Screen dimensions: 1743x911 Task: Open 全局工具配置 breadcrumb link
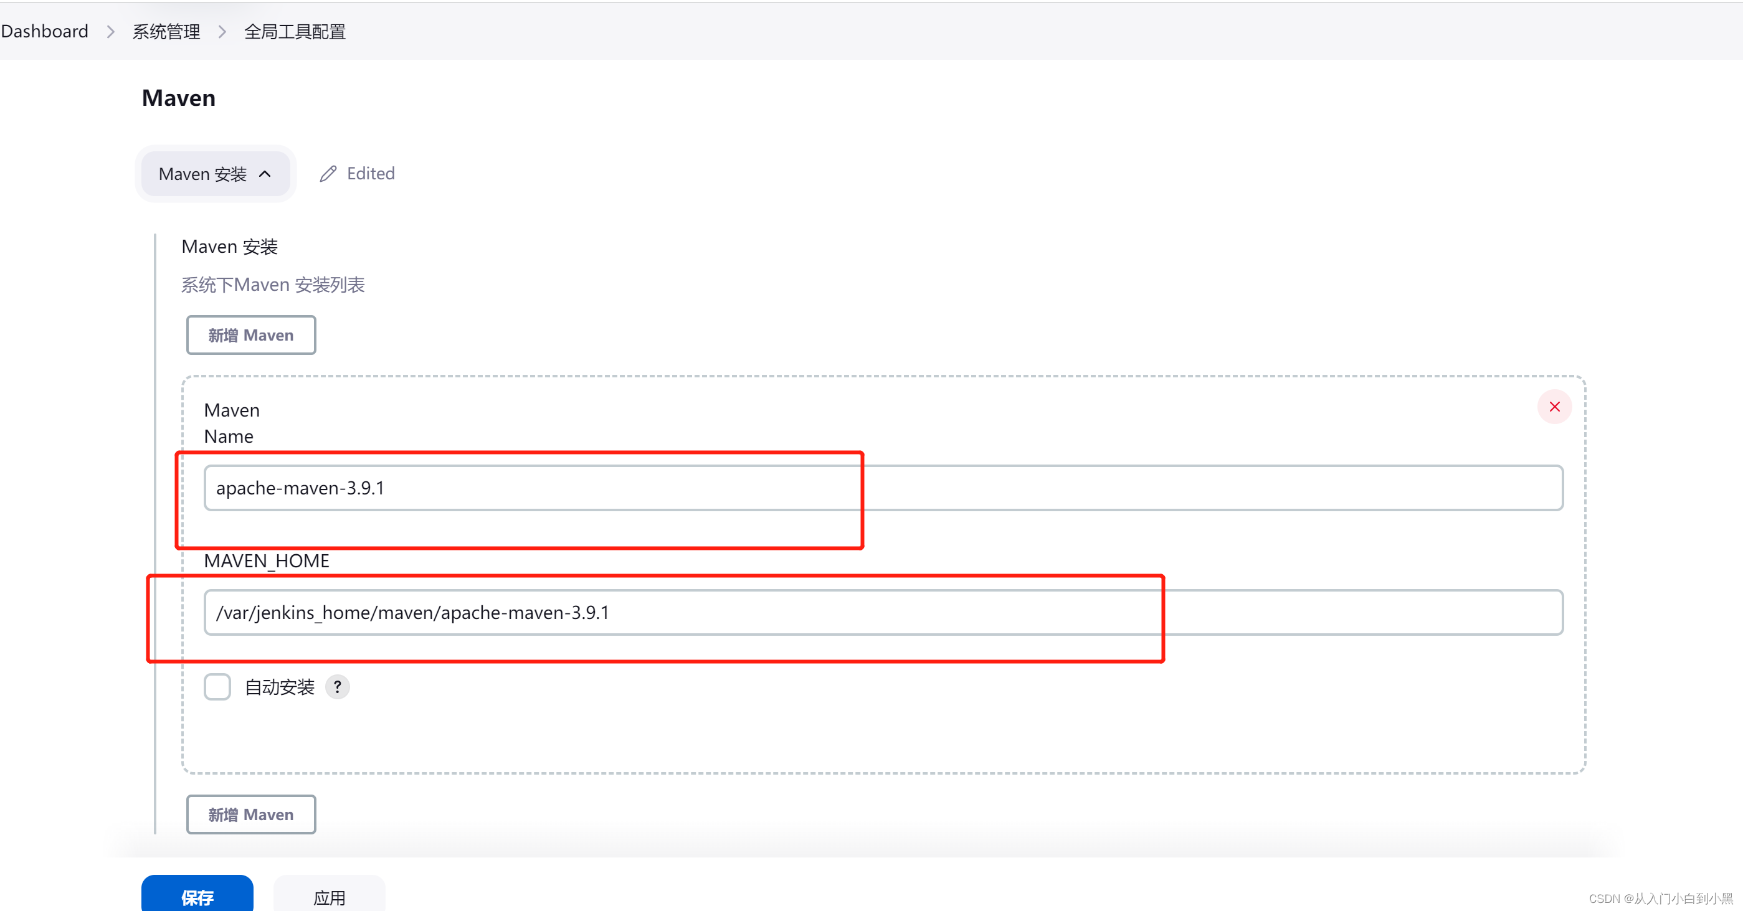[x=295, y=32]
